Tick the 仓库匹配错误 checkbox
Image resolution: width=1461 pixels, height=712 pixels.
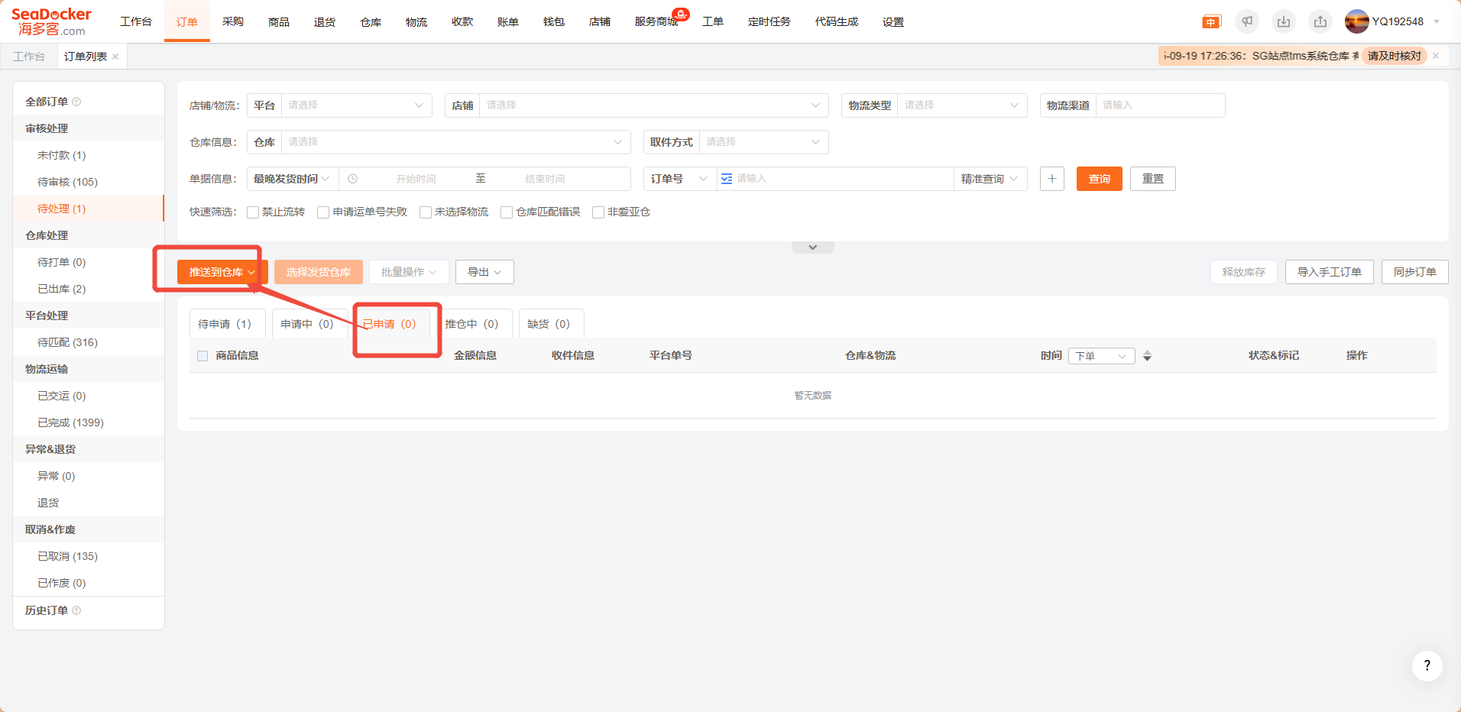pyautogui.click(x=507, y=212)
